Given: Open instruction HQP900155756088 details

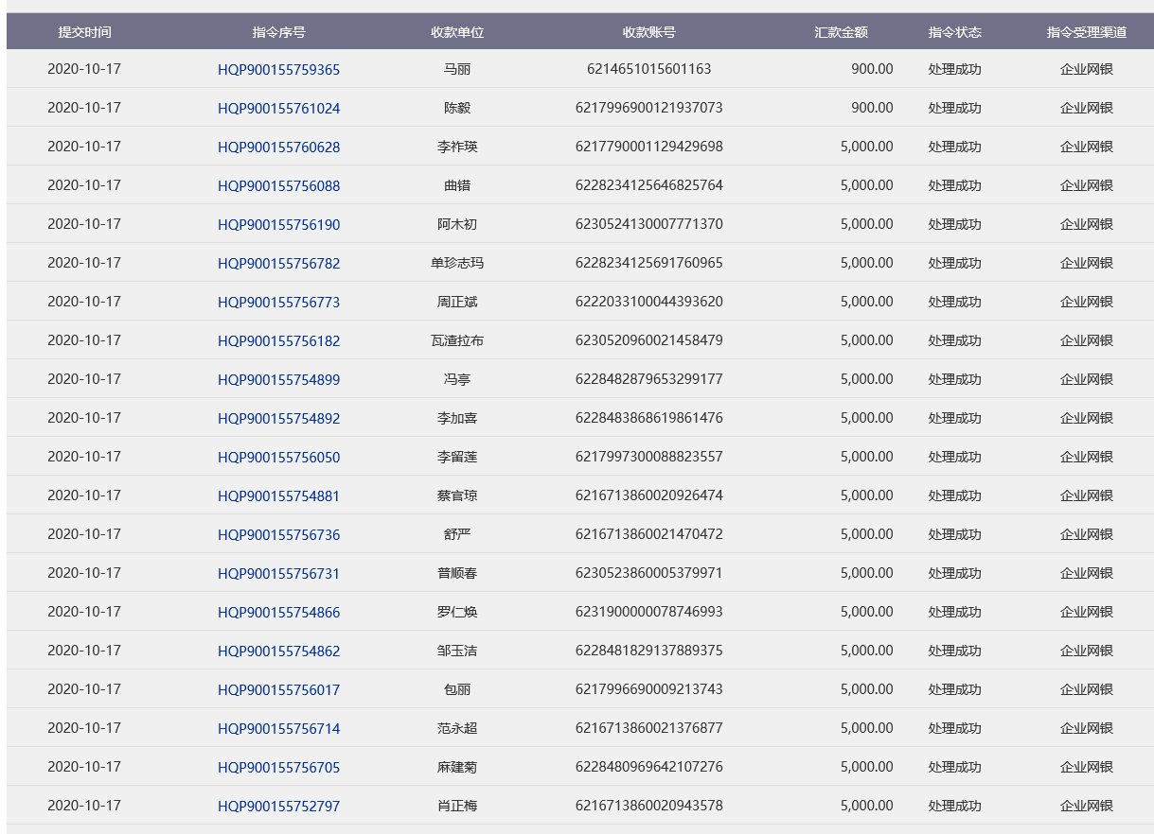Looking at the screenshot, I should pos(278,186).
